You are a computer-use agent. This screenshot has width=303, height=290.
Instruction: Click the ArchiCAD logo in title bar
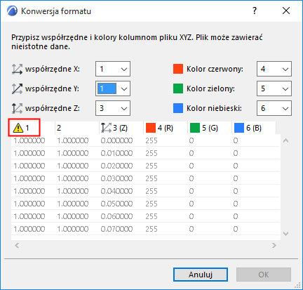12,11
